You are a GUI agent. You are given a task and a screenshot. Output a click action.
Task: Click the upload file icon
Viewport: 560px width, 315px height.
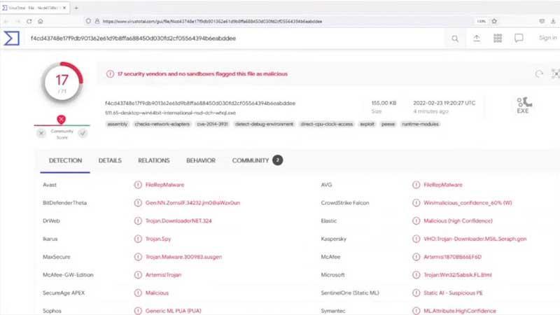(477, 38)
